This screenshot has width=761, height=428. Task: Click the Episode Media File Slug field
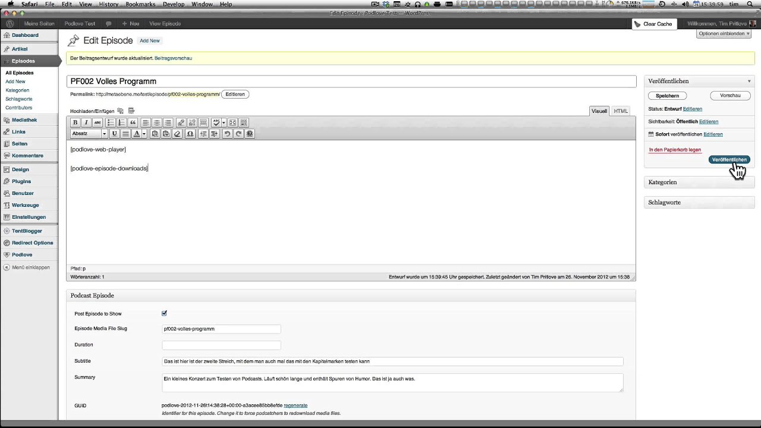pyautogui.click(x=221, y=329)
